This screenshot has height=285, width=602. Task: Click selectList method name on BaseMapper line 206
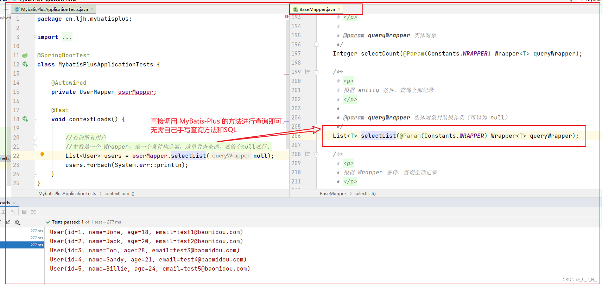[379, 136]
